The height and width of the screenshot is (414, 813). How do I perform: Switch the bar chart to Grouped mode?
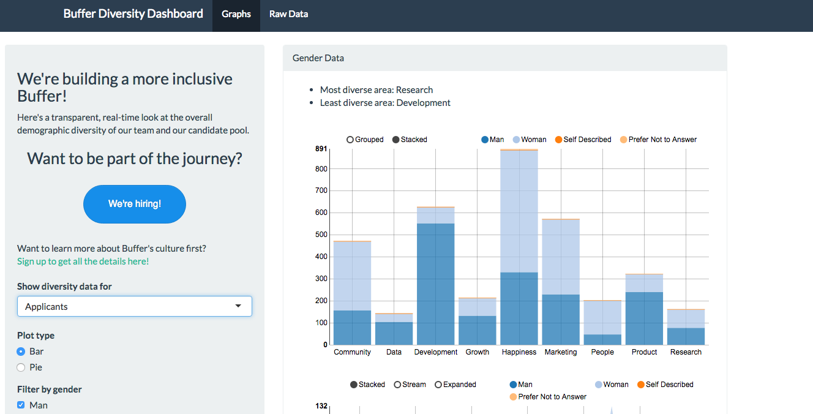[x=365, y=140]
